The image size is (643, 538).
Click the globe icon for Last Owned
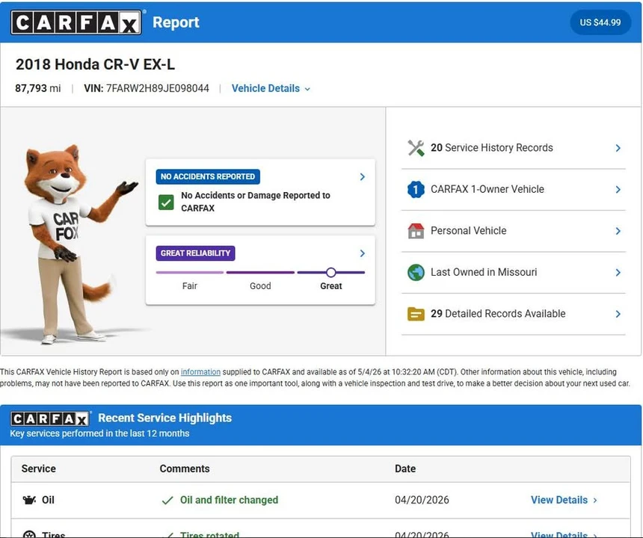coord(416,272)
